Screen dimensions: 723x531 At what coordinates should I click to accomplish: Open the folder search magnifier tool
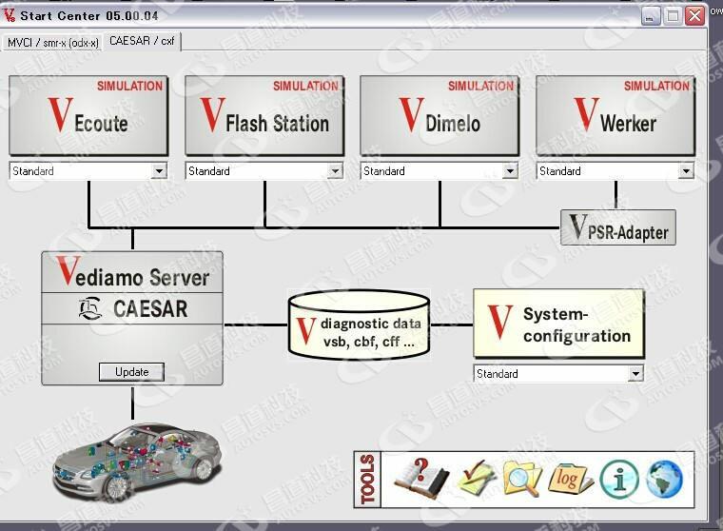[x=521, y=478]
